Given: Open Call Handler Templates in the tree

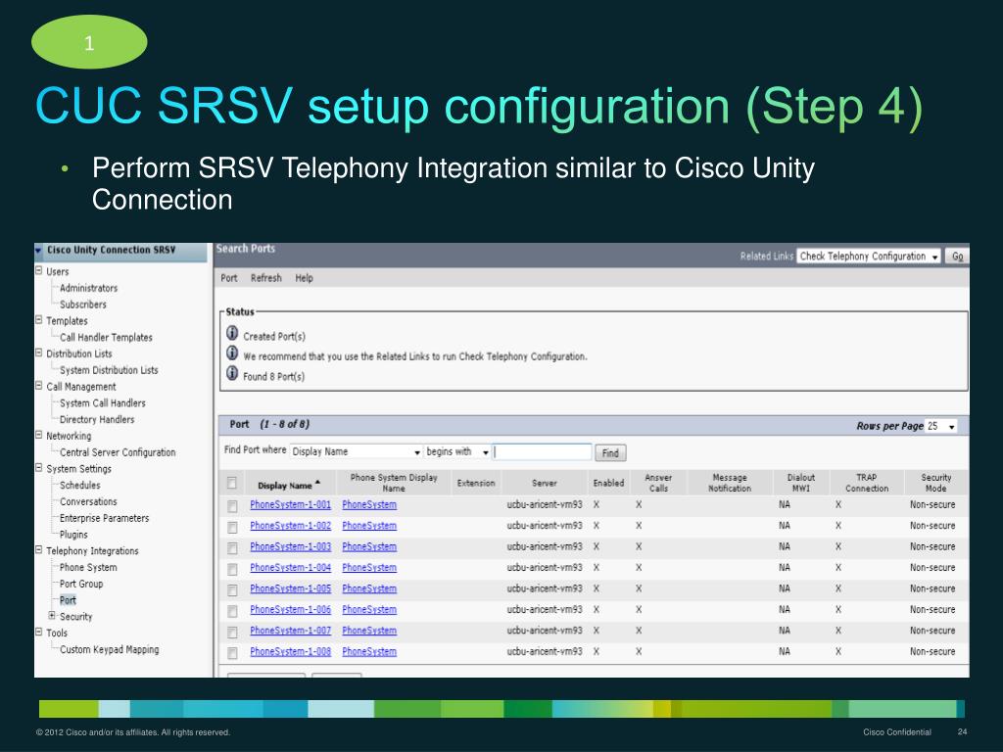Looking at the screenshot, I should click(106, 337).
